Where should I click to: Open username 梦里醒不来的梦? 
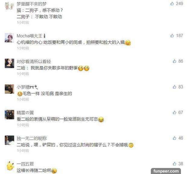(31, 4)
